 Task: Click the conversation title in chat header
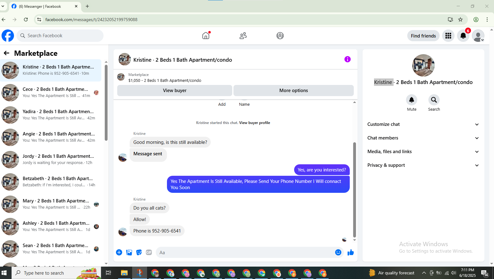(182, 60)
